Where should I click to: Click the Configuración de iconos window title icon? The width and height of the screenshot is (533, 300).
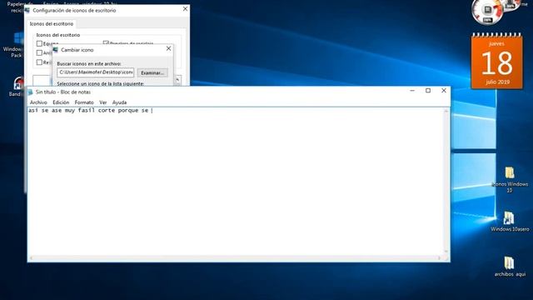(27, 11)
